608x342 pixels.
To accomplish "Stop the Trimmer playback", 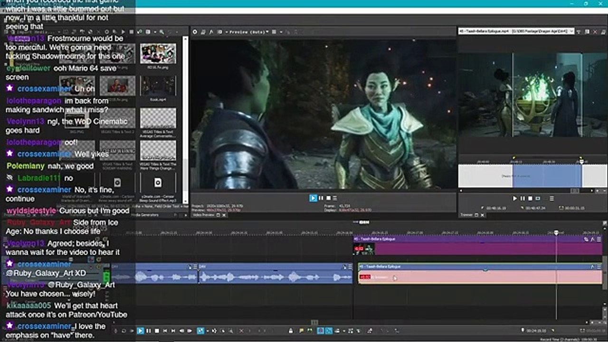I will pos(530,199).
